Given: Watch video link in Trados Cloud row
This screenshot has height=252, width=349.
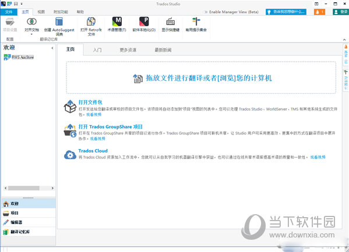Looking at the screenshot, I should click(318, 157).
